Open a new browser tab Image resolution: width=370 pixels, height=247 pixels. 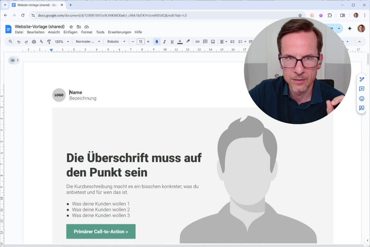71,5
